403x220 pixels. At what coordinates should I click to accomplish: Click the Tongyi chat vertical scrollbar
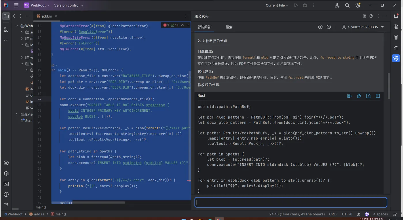pyautogui.click(x=389, y=86)
